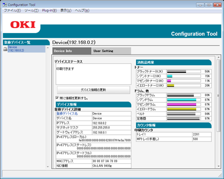The width and height of the screenshot is (224, 179).
Task: Click the device list scroll up arrow
Action: pos(48,48)
